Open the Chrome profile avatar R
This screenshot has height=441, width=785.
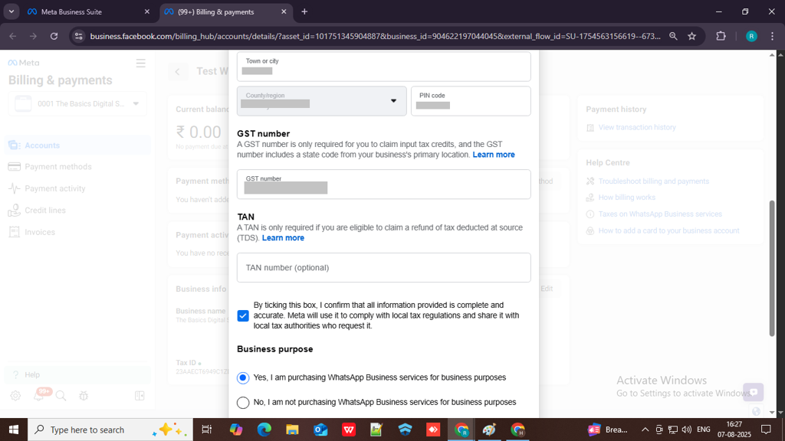tap(751, 36)
